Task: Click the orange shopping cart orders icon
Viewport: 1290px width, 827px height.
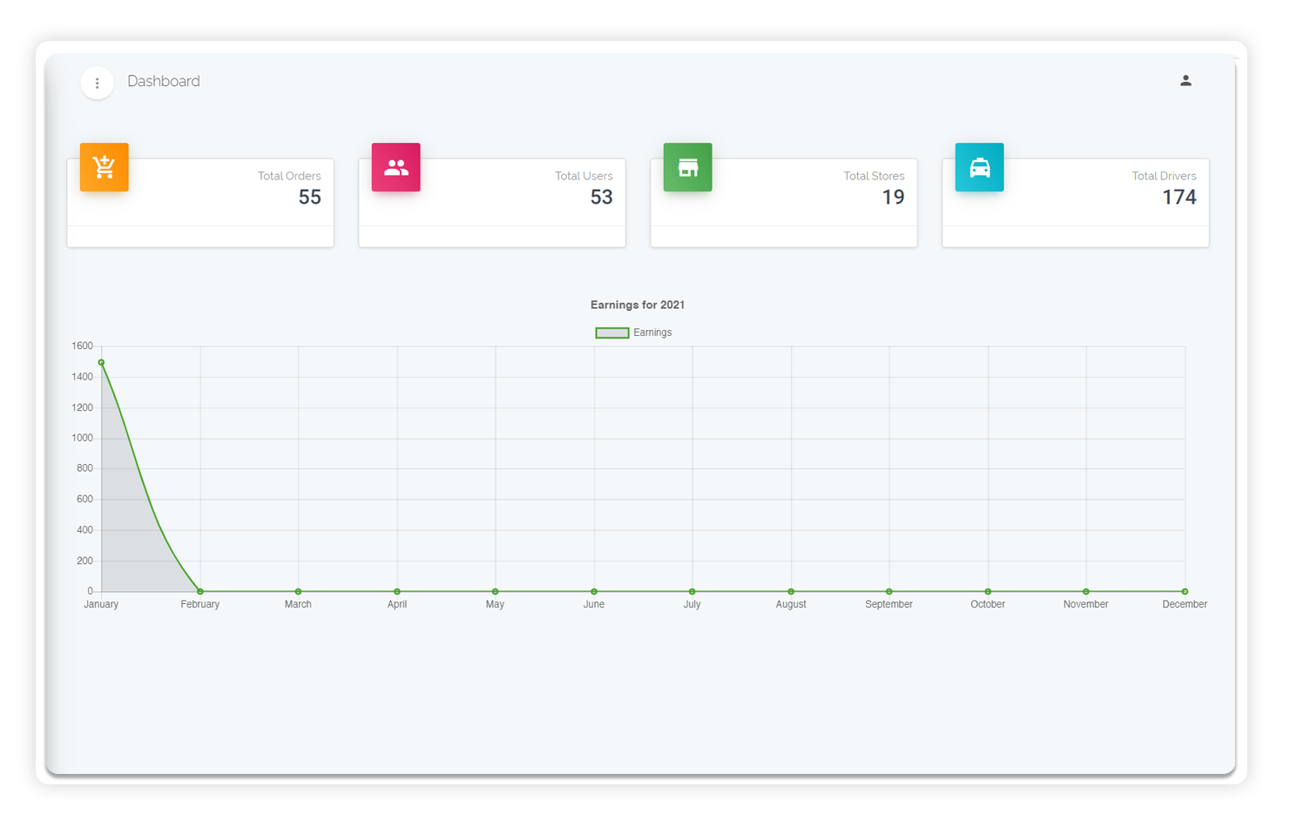Action: coord(105,167)
